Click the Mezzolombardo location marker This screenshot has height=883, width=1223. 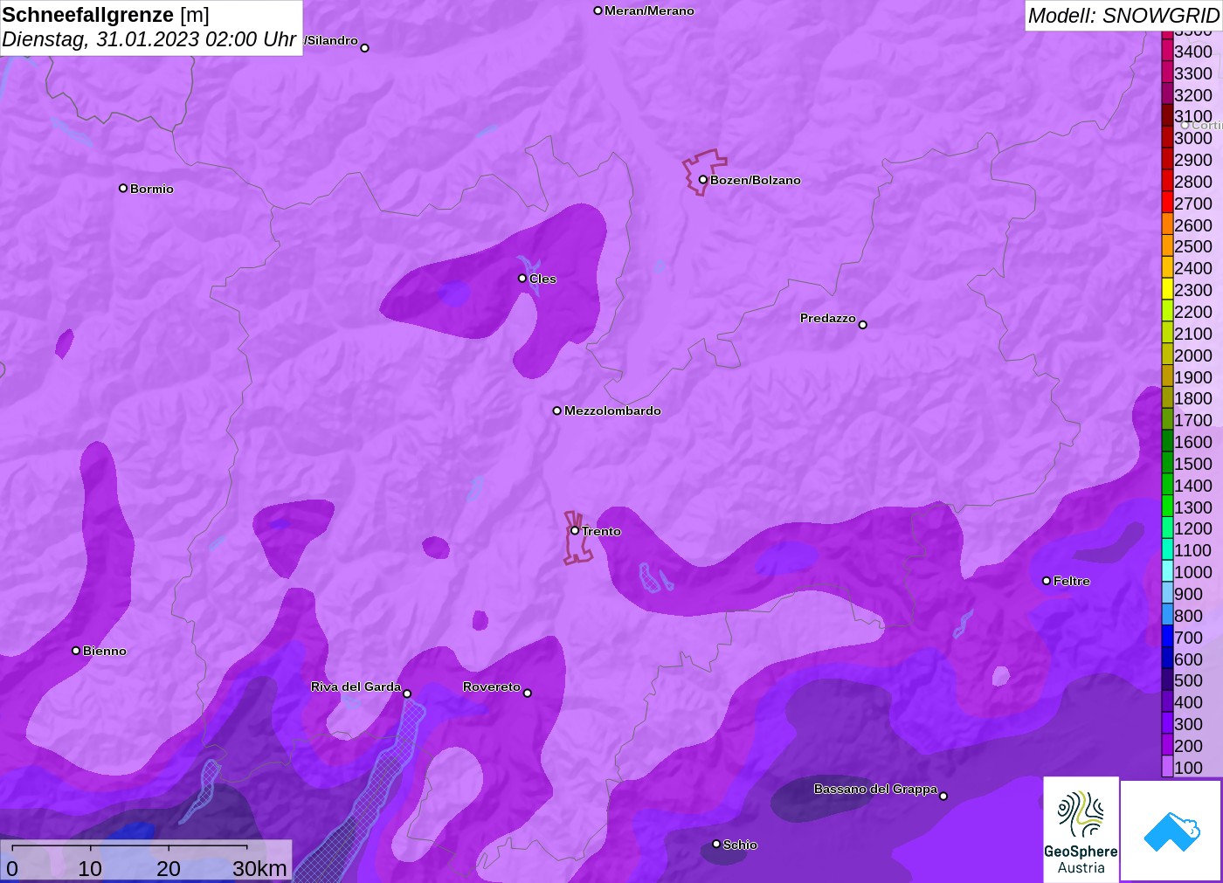(x=556, y=410)
